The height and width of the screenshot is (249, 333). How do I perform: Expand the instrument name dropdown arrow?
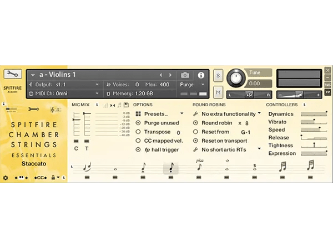point(33,75)
